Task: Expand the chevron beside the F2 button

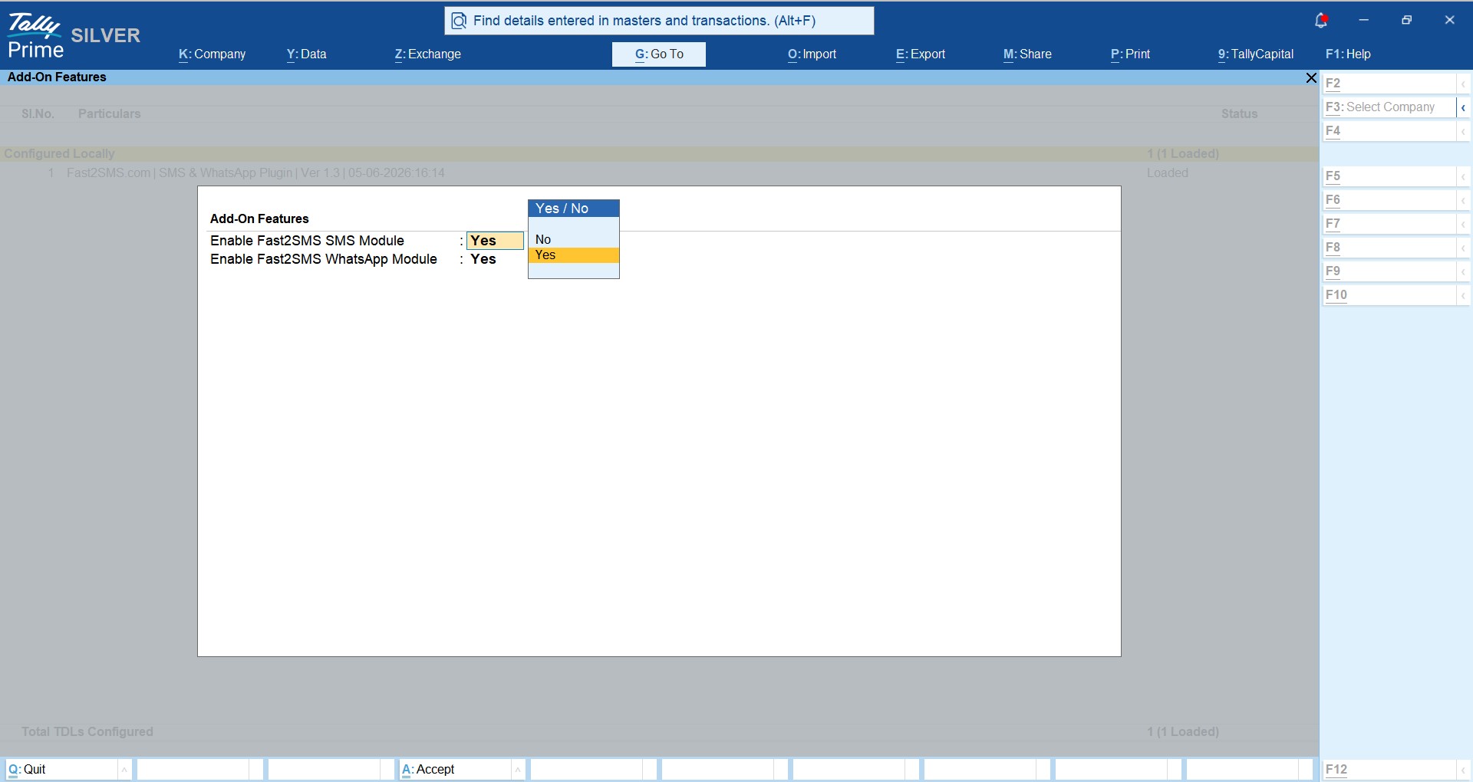Action: coord(1464,84)
